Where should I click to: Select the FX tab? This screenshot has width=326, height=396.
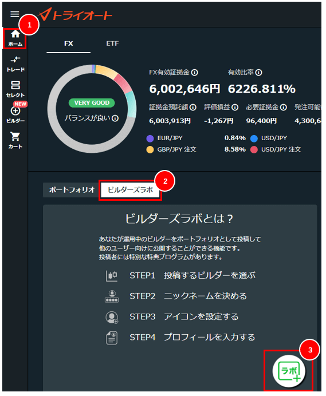[x=69, y=43]
